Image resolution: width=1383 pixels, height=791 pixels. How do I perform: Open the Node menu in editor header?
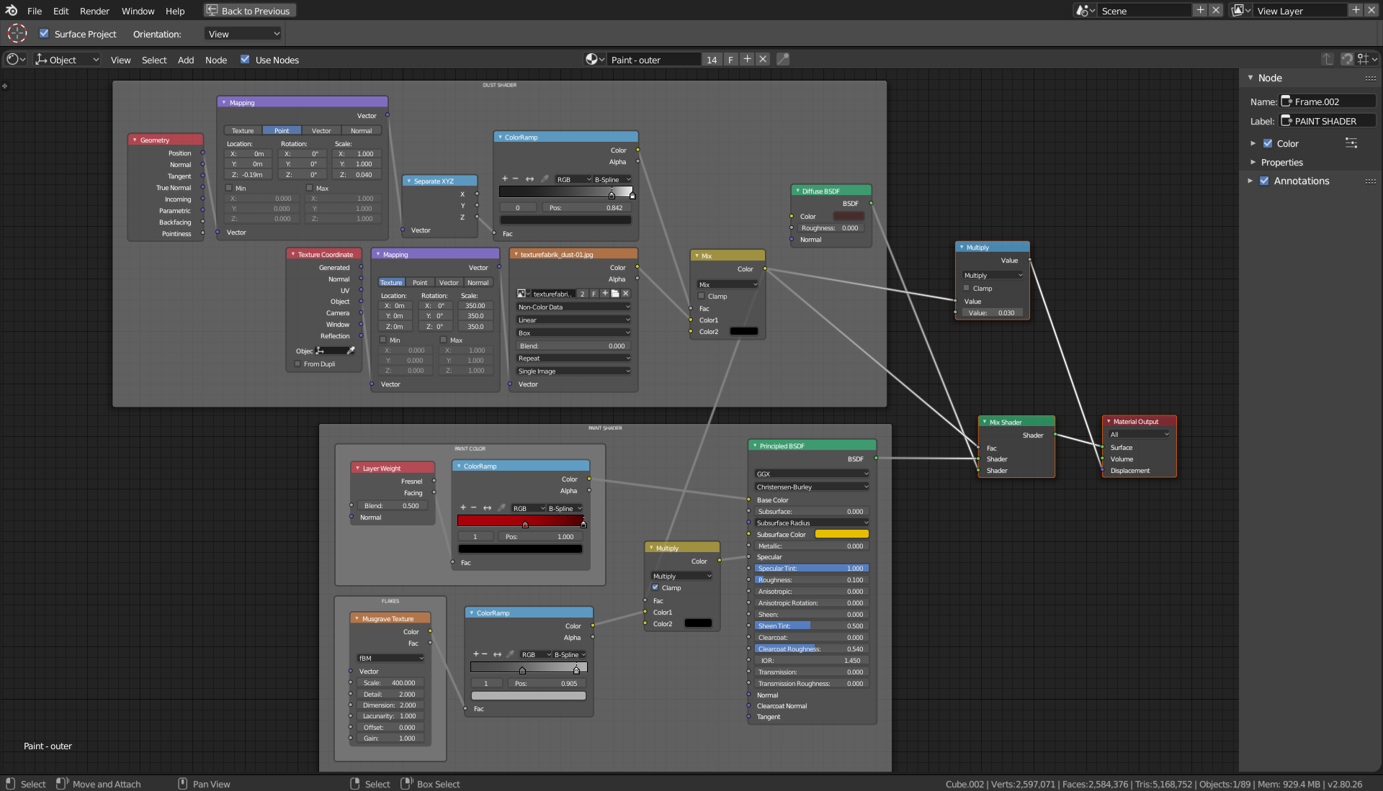coord(215,60)
